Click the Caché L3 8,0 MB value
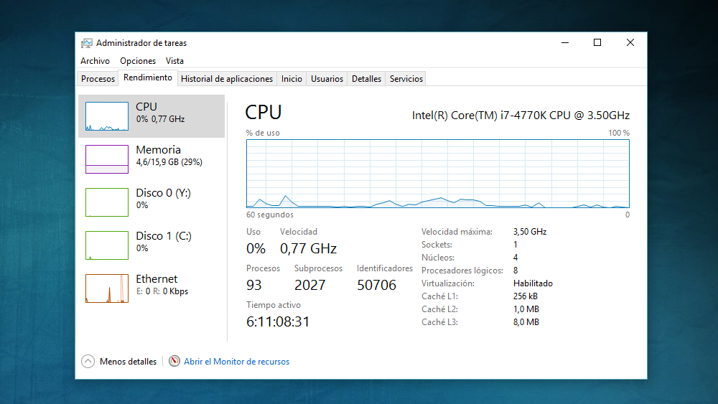718x404 pixels. tap(526, 321)
